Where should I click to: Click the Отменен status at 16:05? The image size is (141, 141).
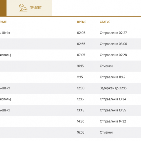pyautogui.click(x=106, y=132)
